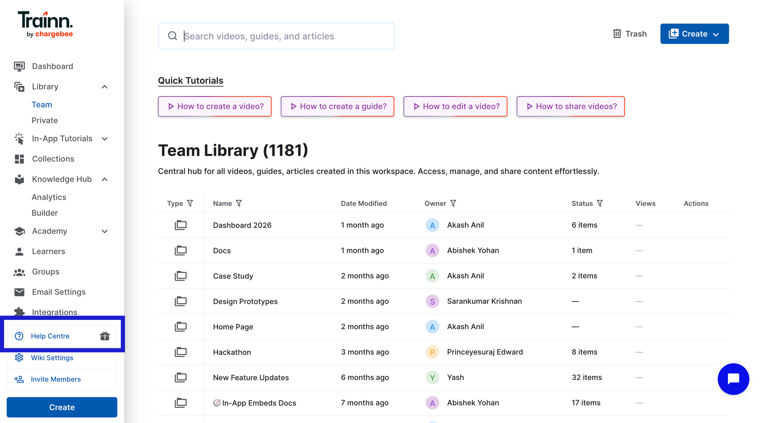The height and width of the screenshot is (423, 763).
Task: Click folder icon in Home Page row
Action: 180,327
